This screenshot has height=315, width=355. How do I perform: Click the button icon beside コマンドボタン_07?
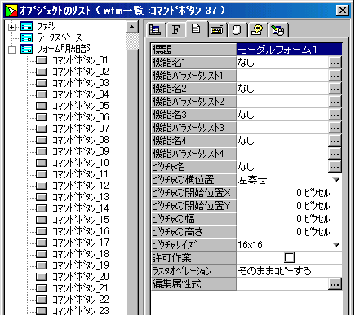[41, 129]
